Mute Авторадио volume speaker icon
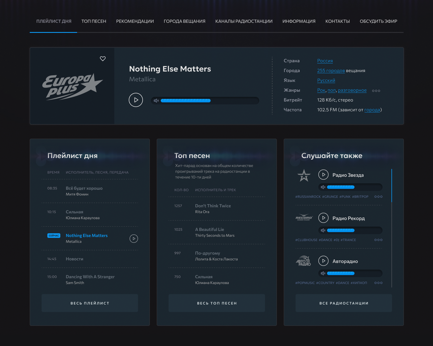This screenshot has width=433, height=346. [323, 273]
